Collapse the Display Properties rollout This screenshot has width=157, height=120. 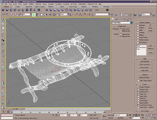point(145,87)
